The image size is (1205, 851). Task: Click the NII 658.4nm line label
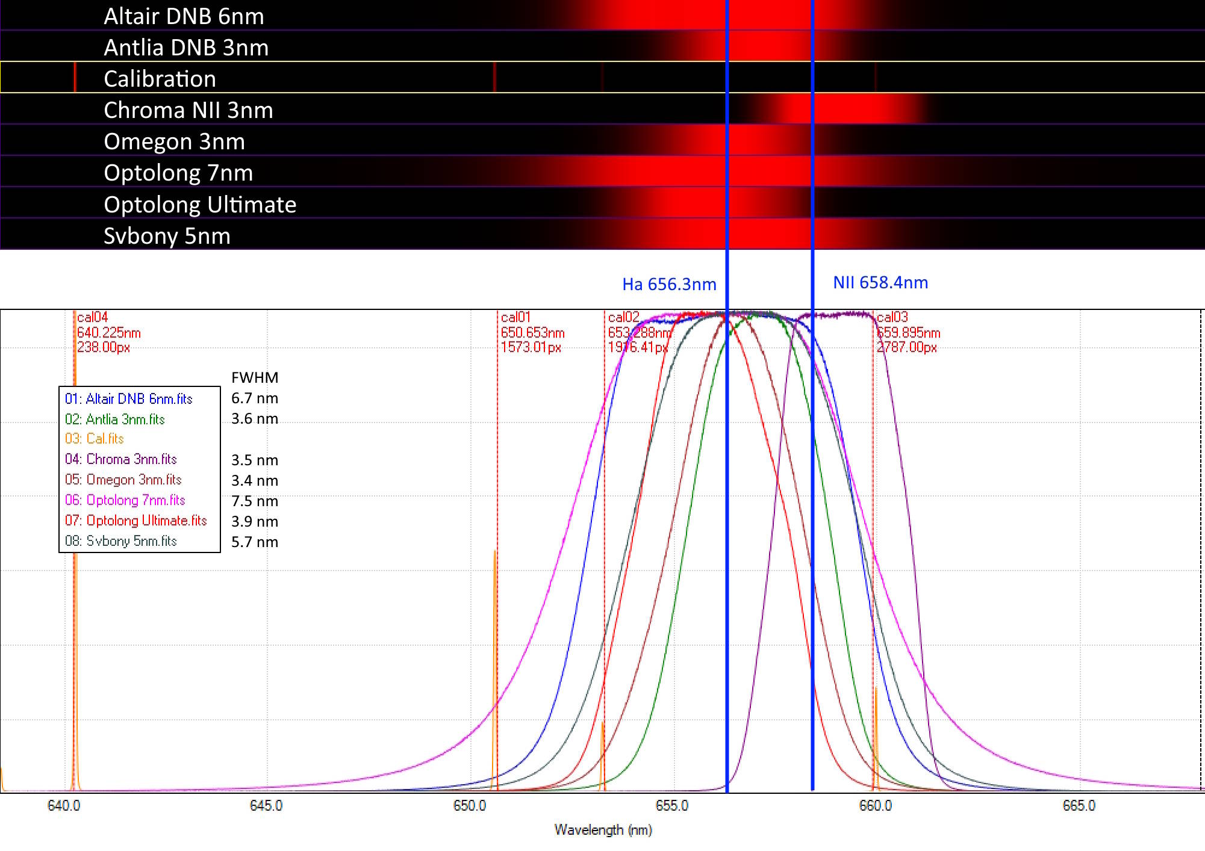pos(880,282)
